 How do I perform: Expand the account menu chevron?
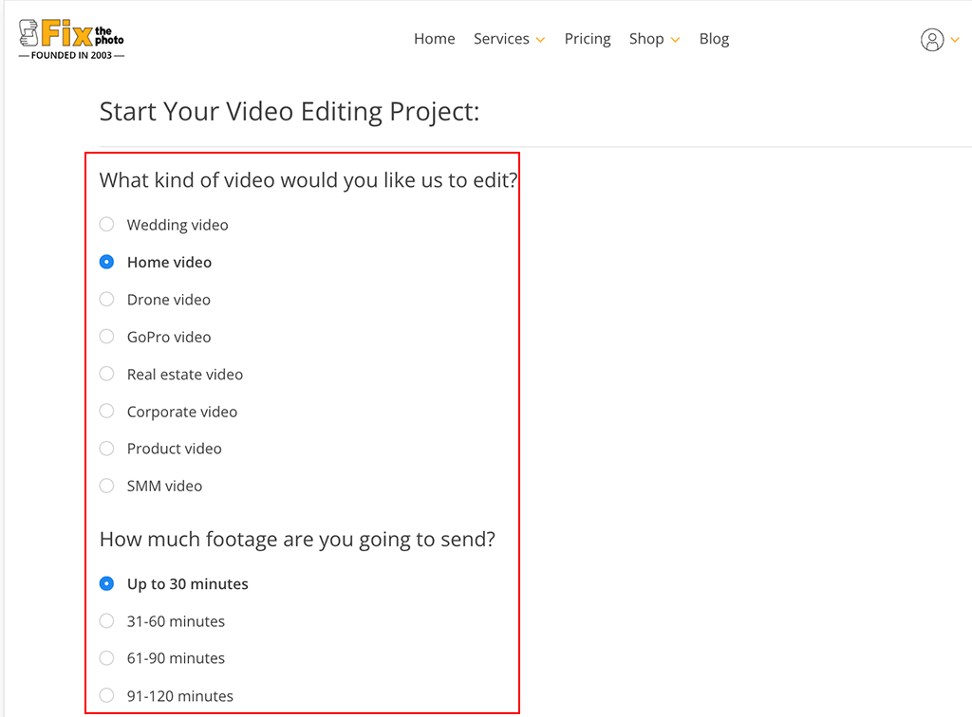955,40
